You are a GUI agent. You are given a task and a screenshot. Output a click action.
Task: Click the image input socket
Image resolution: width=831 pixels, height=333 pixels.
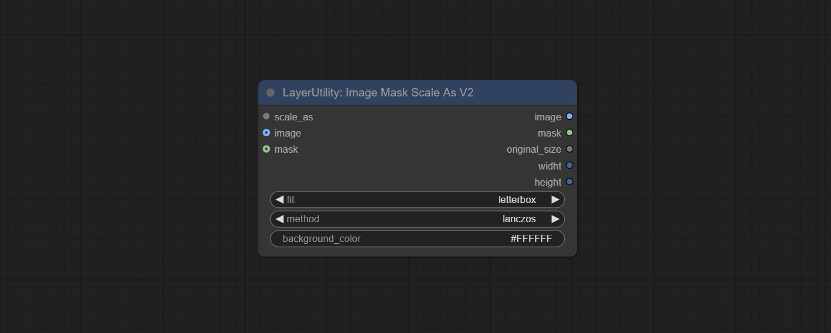(x=266, y=133)
